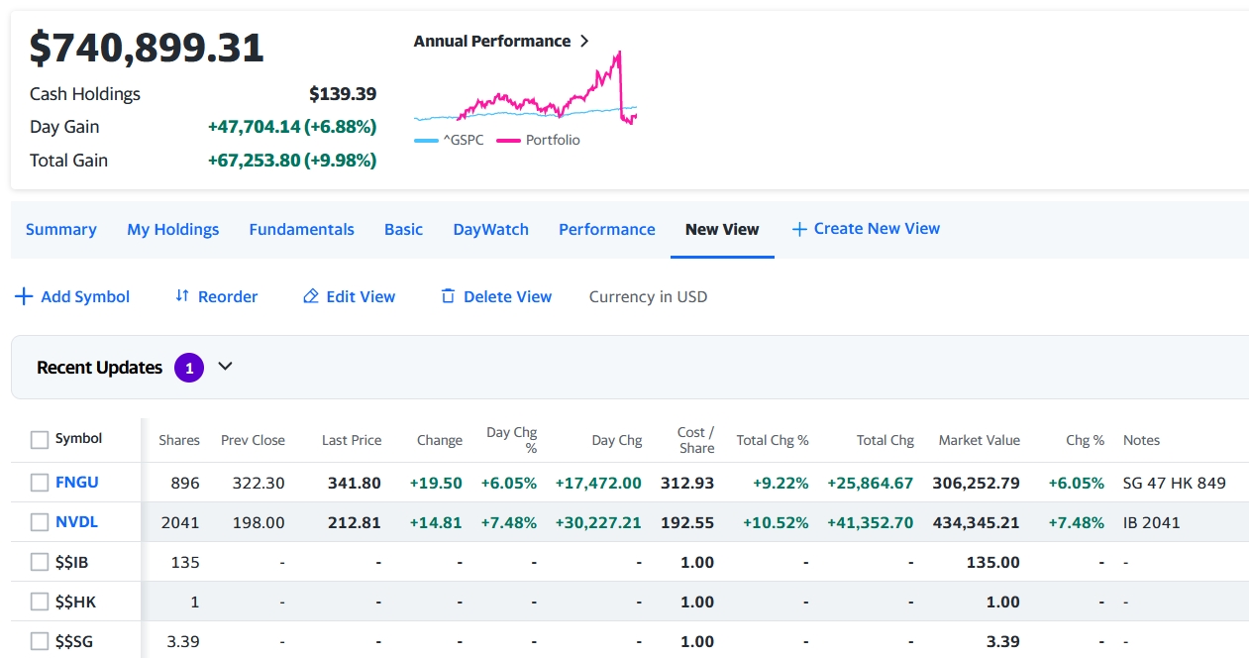Open the NVDL symbol link
This screenshot has height=658, width=1249.
(77, 522)
